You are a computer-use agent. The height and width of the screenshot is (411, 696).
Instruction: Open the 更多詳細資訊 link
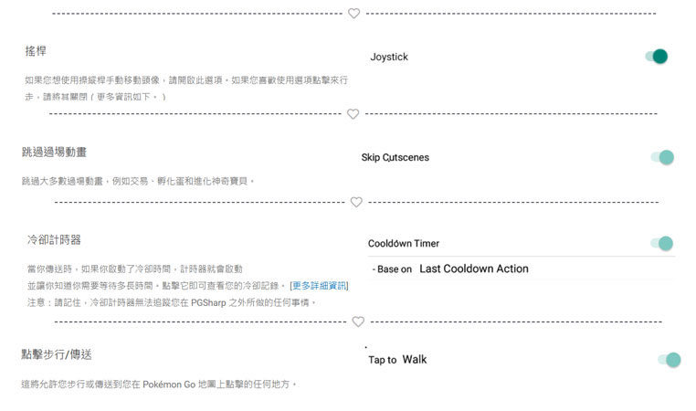[x=319, y=286]
